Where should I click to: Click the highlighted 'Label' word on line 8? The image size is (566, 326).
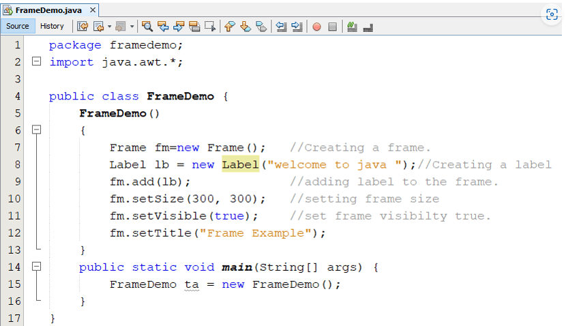coord(241,164)
